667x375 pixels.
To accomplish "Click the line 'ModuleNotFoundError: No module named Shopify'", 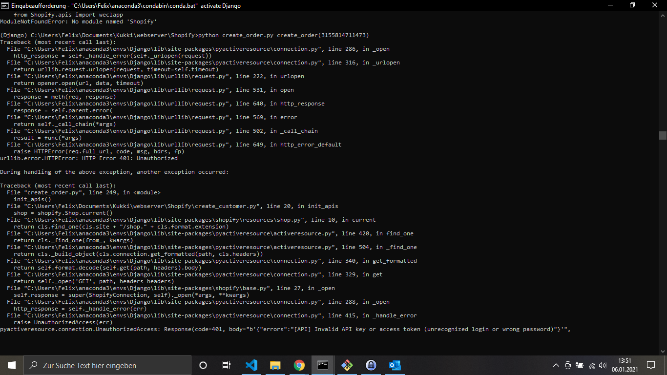I will 78,21.
